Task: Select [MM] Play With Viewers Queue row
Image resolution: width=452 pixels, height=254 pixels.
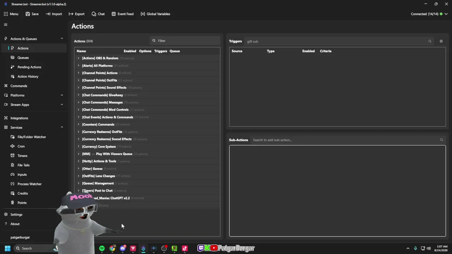Action: 147,154
